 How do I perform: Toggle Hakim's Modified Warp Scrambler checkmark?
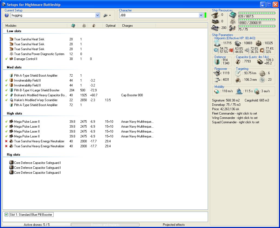tap(7, 100)
